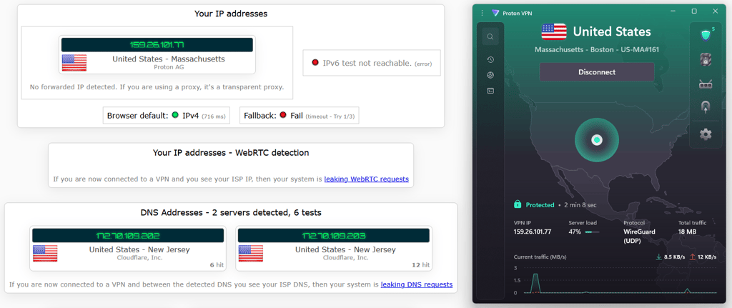Click the Total traffic 18 MB value
The image size is (732, 308).
(687, 232)
